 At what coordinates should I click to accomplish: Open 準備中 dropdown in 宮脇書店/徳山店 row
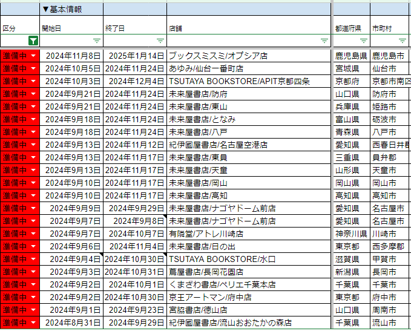[x=33, y=310]
